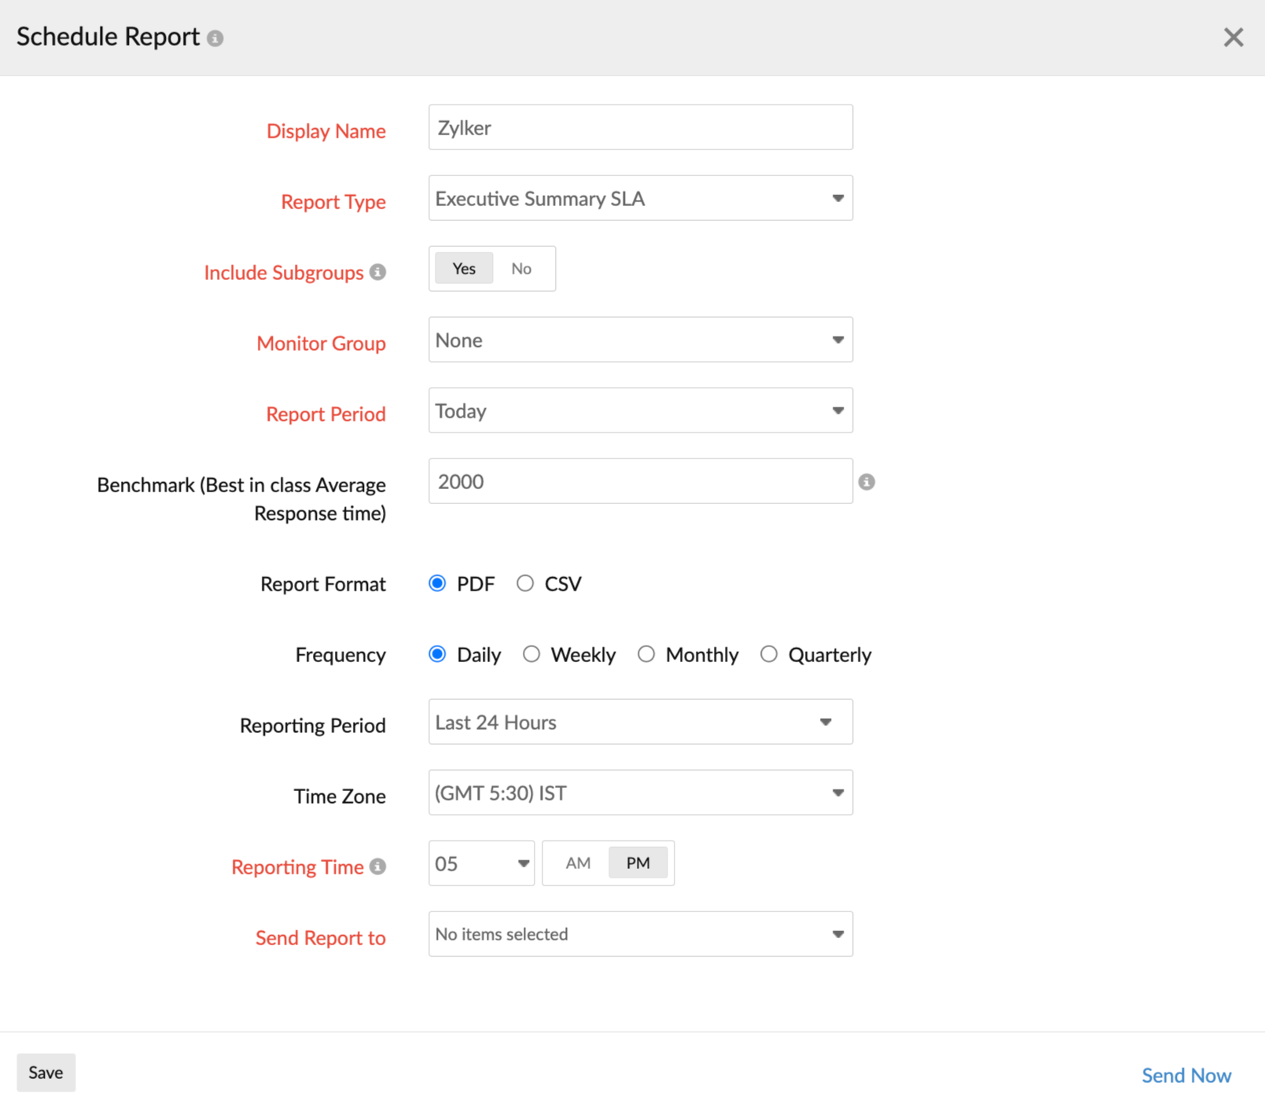
Task: Click the info icon next to Include Subgroups
Action: [x=378, y=271]
